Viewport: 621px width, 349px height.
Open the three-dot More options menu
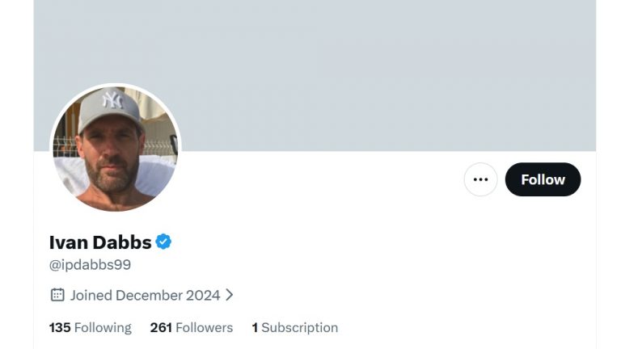(480, 179)
